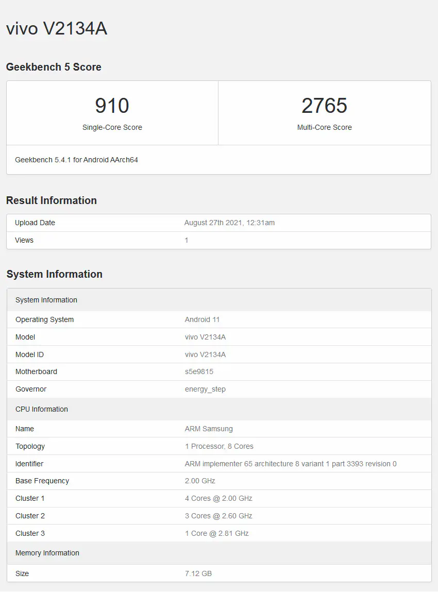
Task: Select the 7.12 GB memory value
Action: tap(198, 573)
